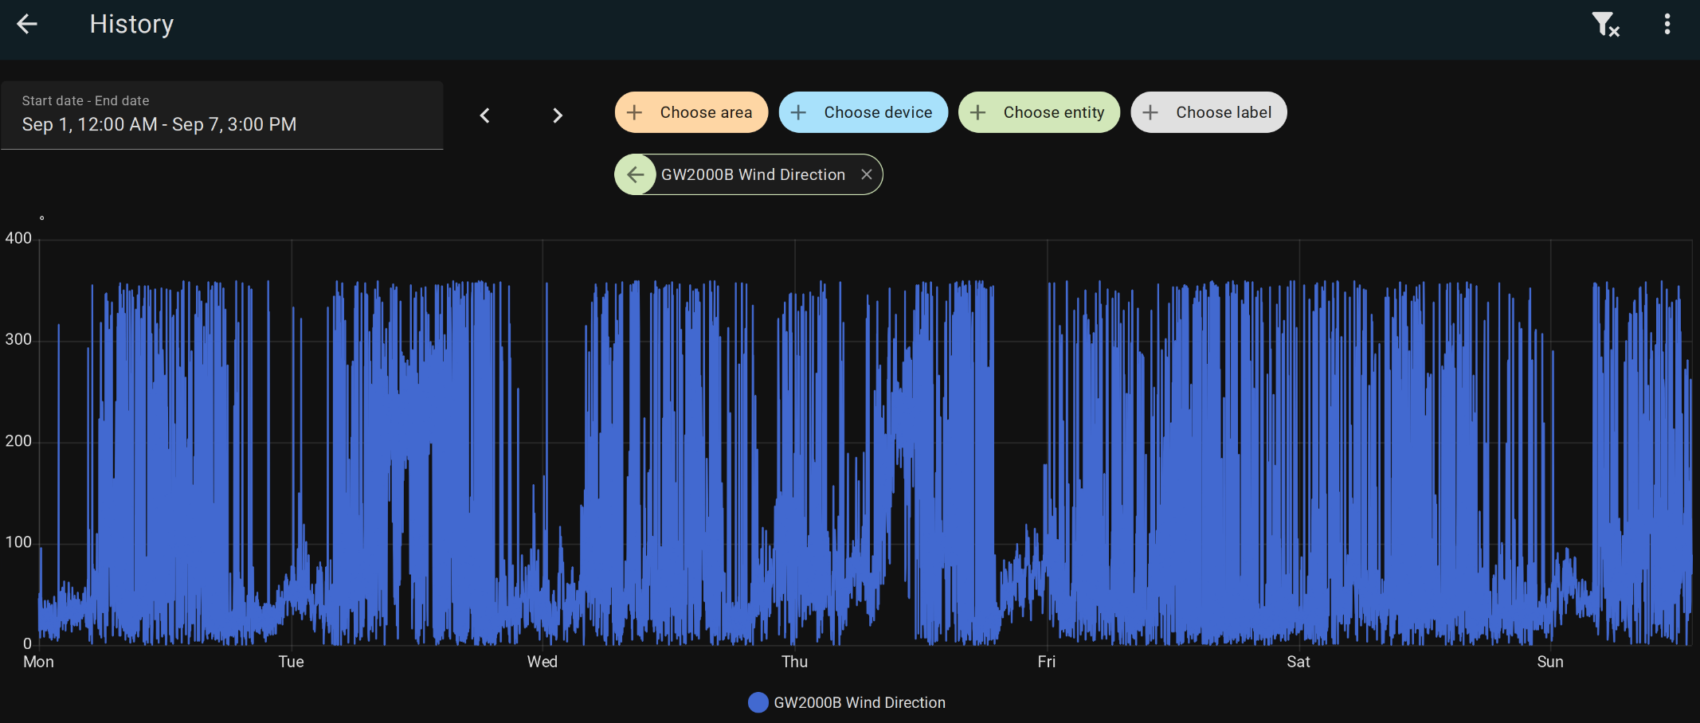Screen dimensions: 1700x723
Task: Click the Thu label on the time axis
Action: 794,662
